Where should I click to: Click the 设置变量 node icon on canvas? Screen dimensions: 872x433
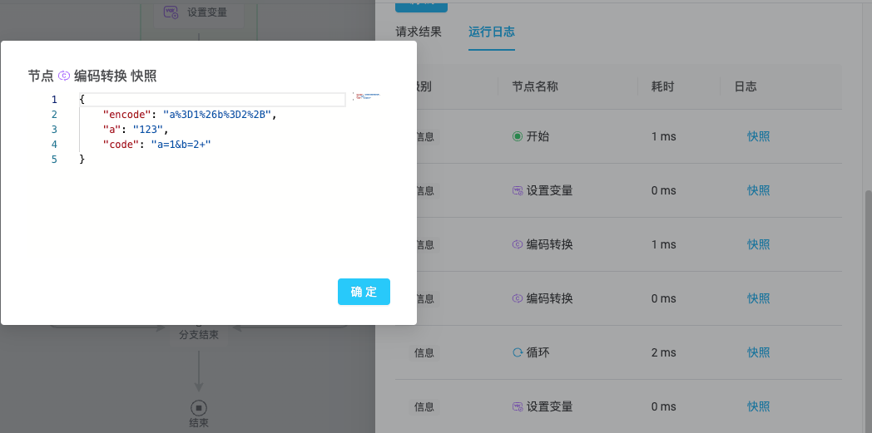(x=171, y=12)
